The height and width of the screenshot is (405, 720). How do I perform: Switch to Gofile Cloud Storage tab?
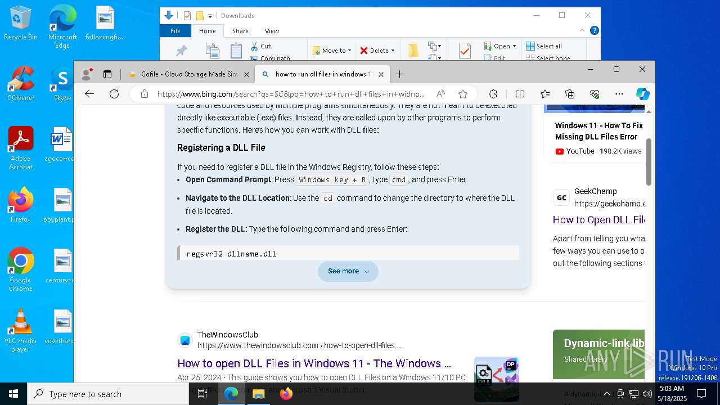(x=188, y=74)
